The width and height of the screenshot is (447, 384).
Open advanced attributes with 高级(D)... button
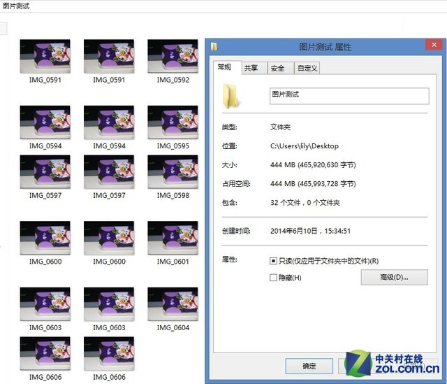click(x=394, y=278)
